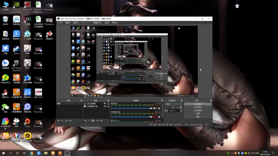Move scene down in Scenes panel
The width and height of the screenshot is (278, 156).
click(x=71, y=121)
